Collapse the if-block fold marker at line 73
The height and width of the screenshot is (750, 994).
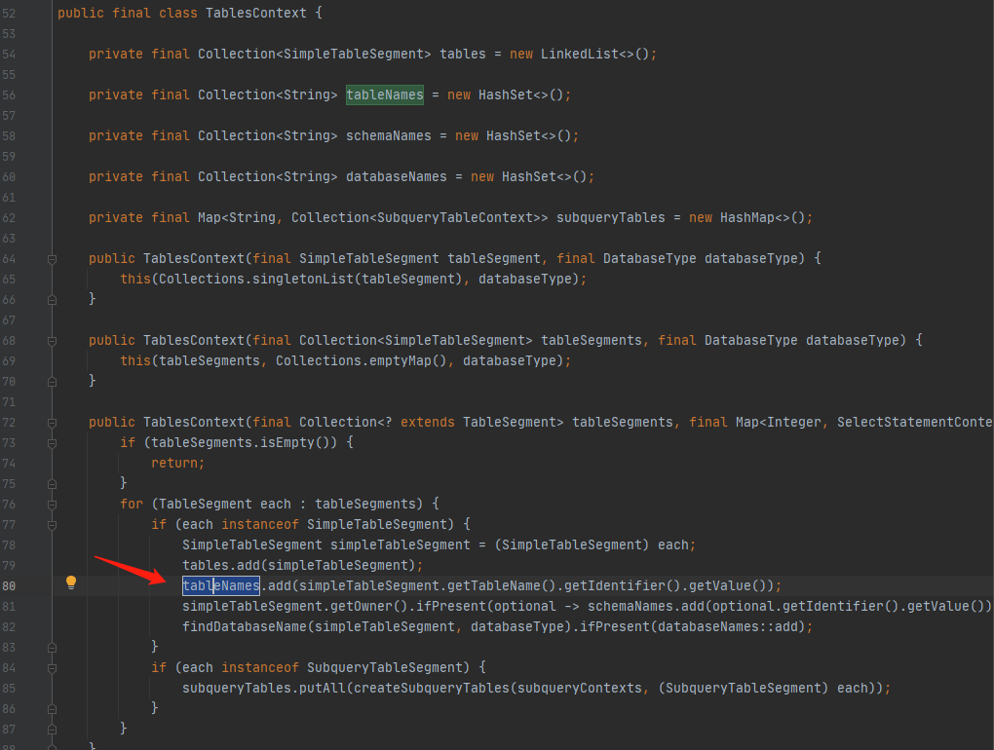click(x=52, y=443)
